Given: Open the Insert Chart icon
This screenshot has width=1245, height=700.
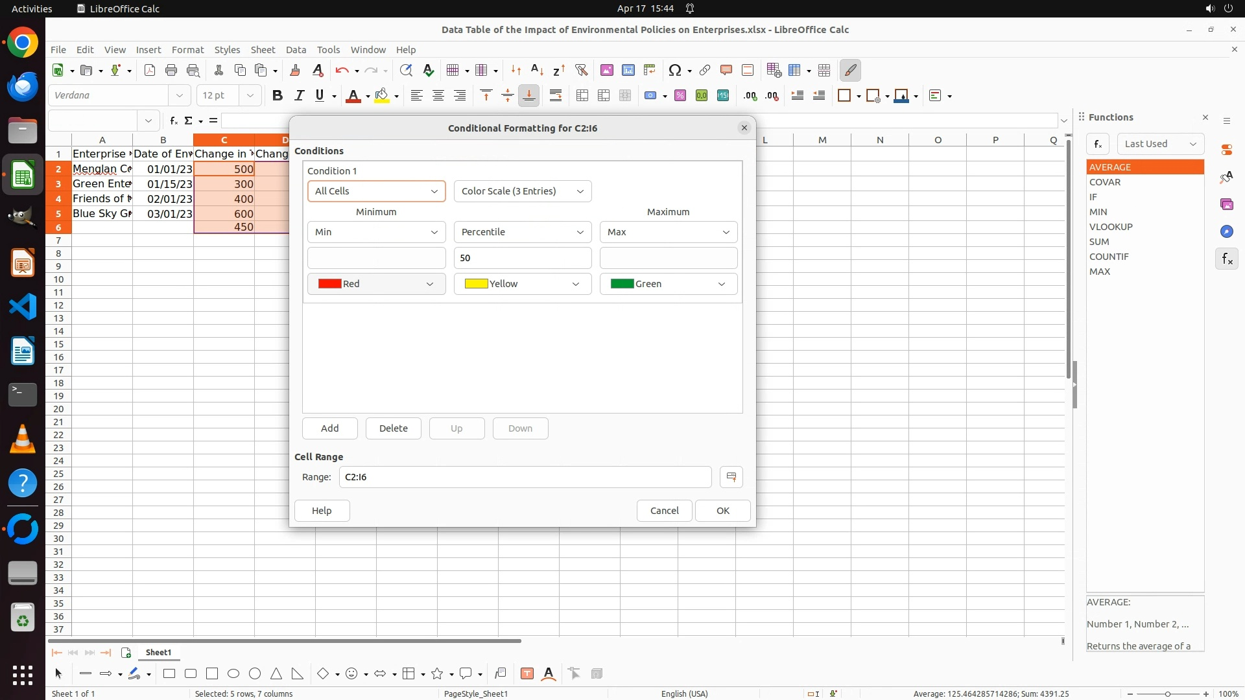Looking at the screenshot, I should point(628,71).
